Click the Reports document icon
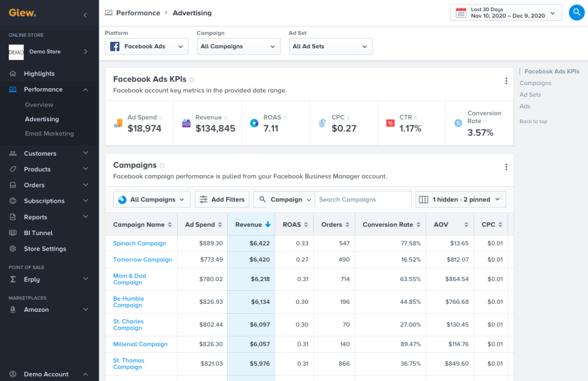 (13, 216)
